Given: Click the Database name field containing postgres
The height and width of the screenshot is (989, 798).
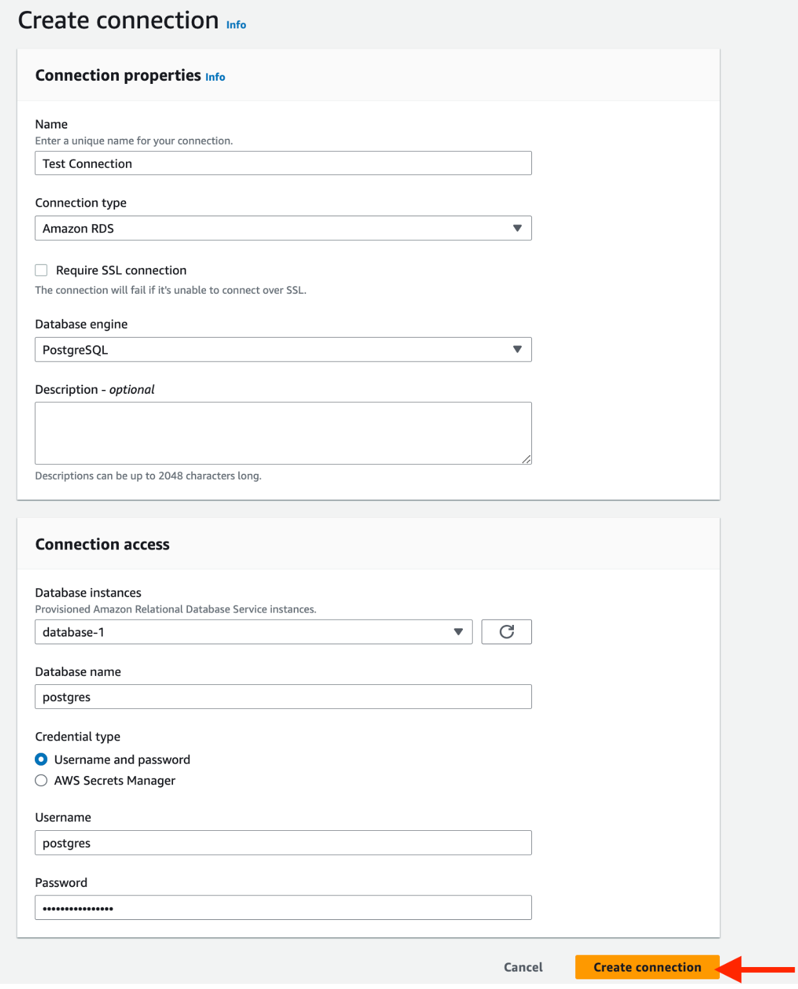Looking at the screenshot, I should click(283, 697).
